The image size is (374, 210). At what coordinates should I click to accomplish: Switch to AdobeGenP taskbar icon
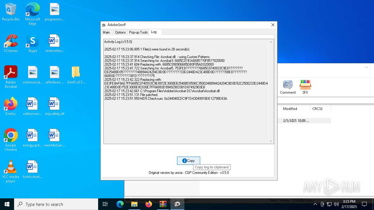pyautogui.click(x=177, y=204)
